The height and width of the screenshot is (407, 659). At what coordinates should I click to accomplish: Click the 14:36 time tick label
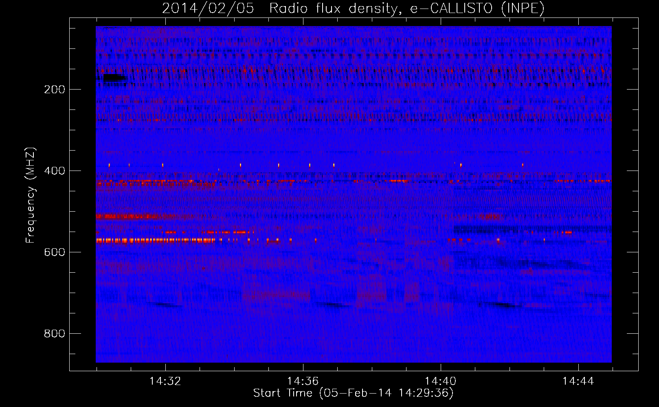click(x=303, y=381)
